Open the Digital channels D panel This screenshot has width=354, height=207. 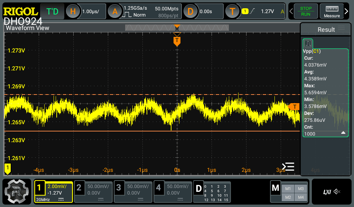(x=198, y=188)
